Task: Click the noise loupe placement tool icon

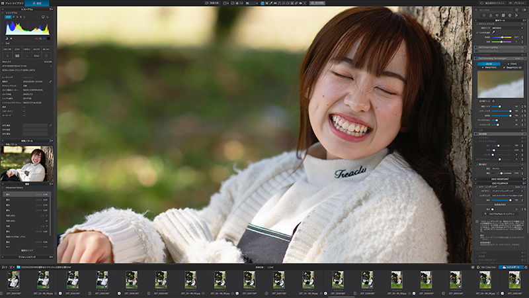Action: 493,101
